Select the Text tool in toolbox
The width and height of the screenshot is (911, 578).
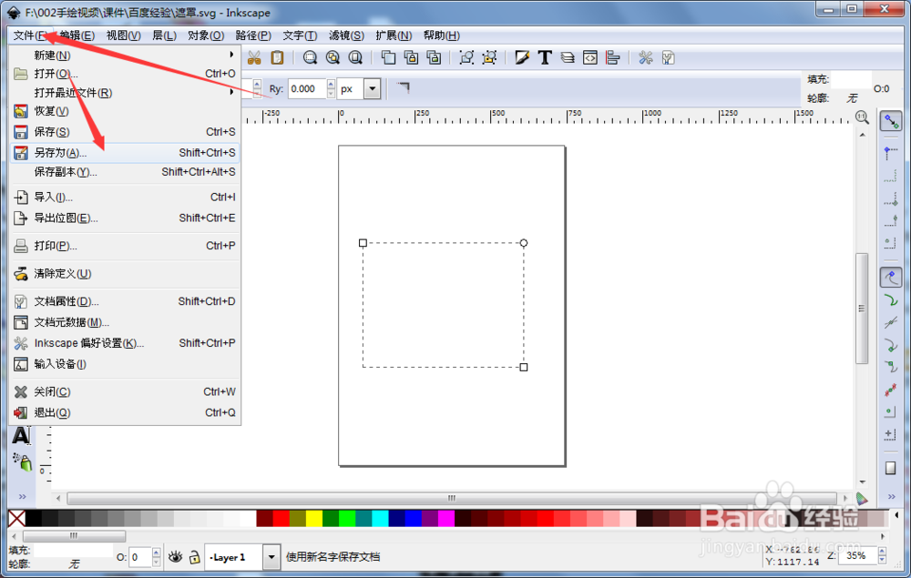click(22, 435)
